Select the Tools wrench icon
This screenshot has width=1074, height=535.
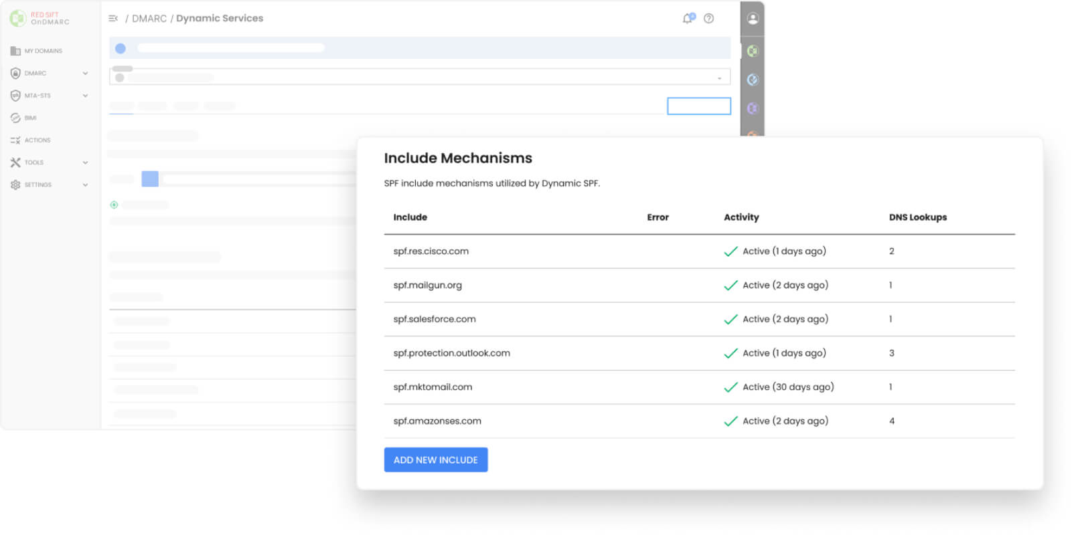(x=15, y=163)
